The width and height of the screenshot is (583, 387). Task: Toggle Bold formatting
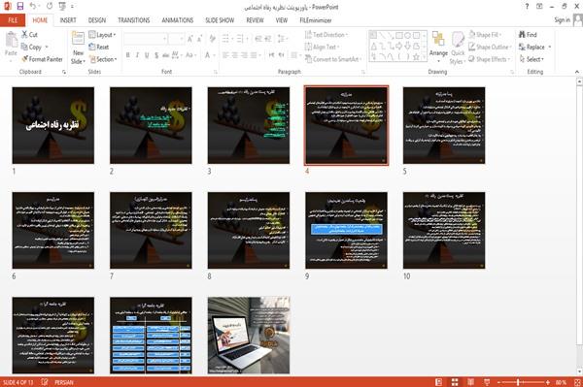pos(128,55)
